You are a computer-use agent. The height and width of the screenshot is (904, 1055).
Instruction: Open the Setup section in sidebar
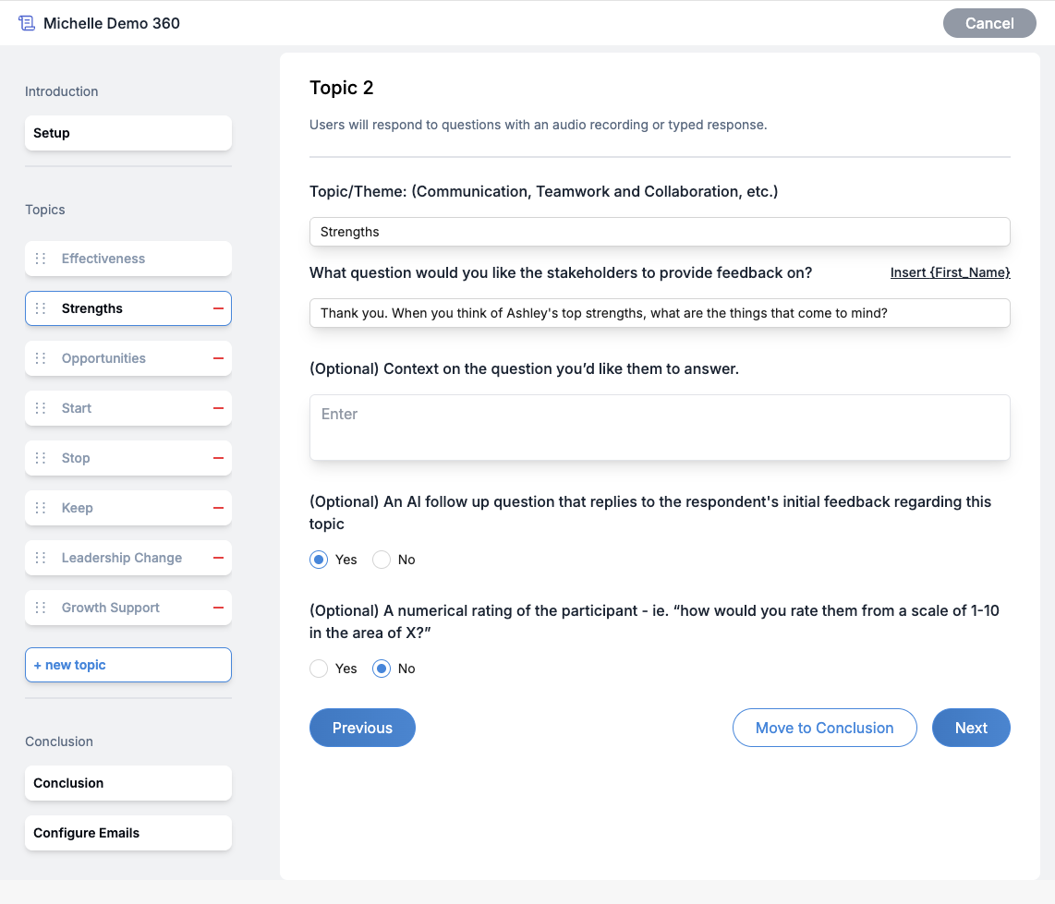click(128, 133)
